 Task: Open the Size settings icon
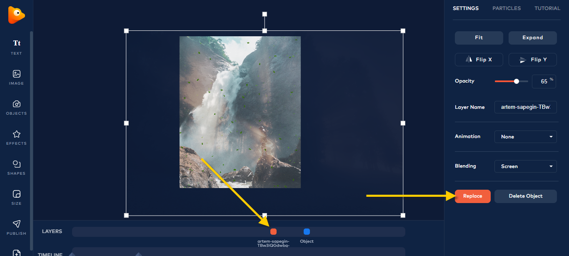click(x=17, y=194)
